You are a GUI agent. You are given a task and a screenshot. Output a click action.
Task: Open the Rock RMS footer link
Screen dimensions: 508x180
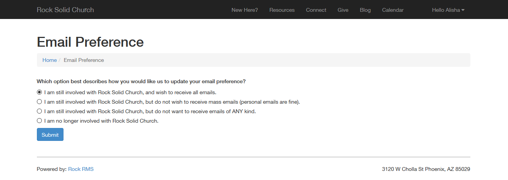[x=81, y=169]
